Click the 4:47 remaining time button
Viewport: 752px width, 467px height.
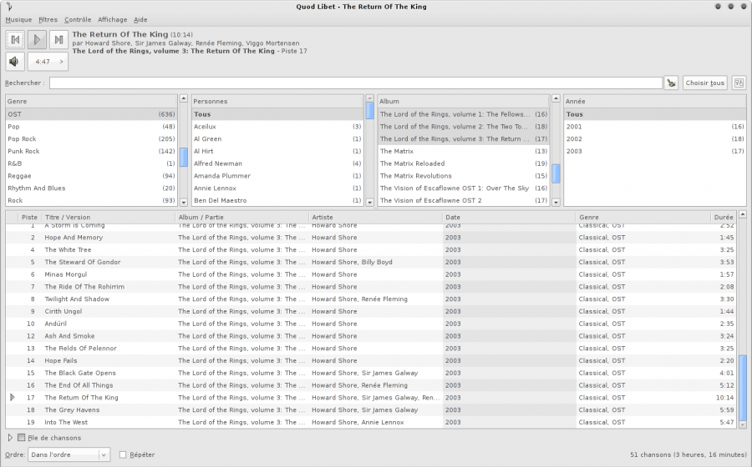48,61
